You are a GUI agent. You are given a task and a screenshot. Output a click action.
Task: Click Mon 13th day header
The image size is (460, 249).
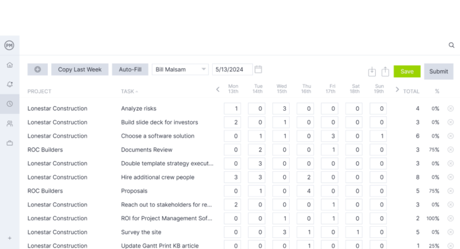click(x=233, y=88)
